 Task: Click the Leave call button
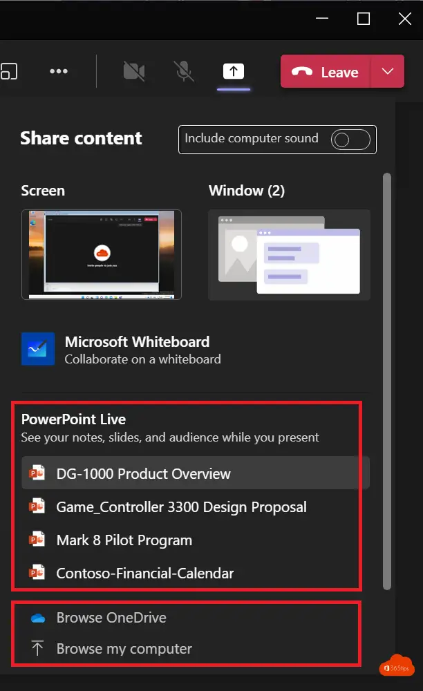pyautogui.click(x=326, y=71)
